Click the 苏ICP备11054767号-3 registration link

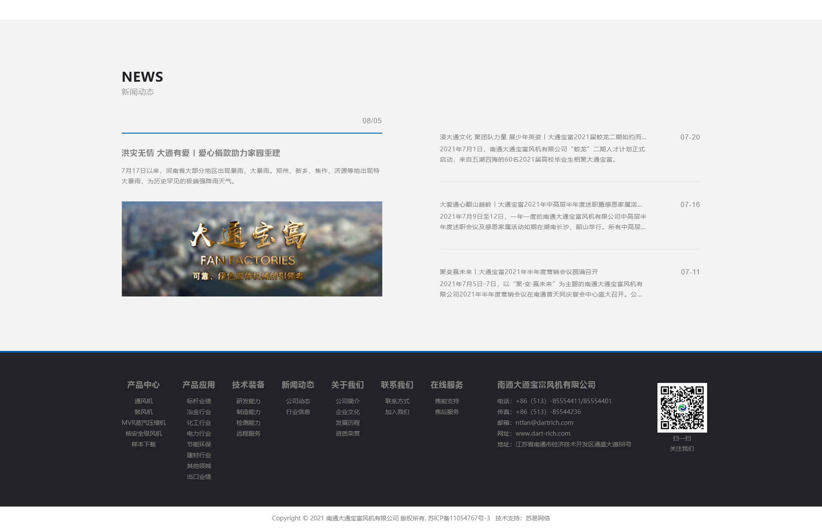459,518
